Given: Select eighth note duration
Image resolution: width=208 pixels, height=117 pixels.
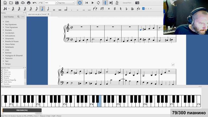Looking at the screenshot, I should coord(36,9).
